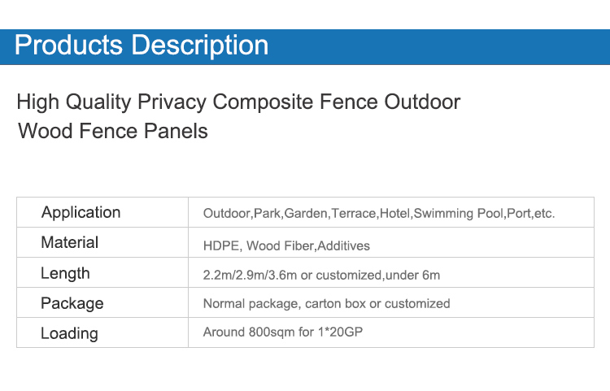Click the word Outdoor in the Application values
The image size is (610, 391).
[227, 214]
